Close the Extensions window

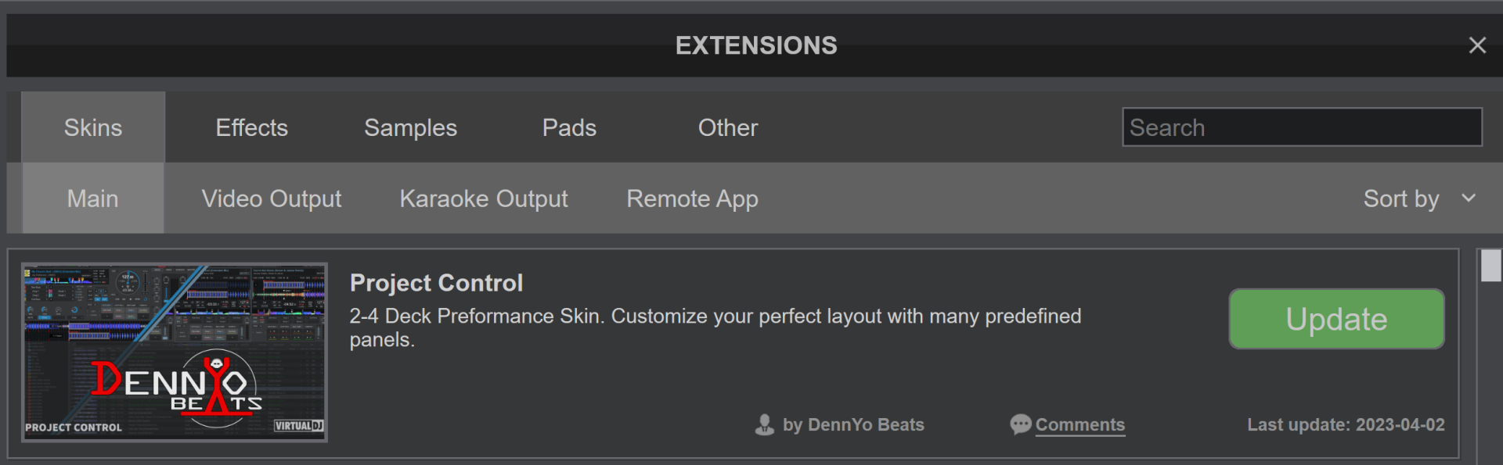coord(1477,45)
